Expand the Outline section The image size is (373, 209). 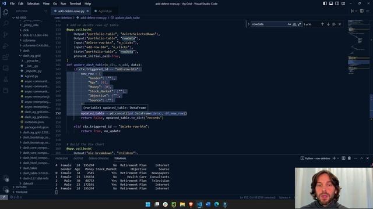pos(21,187)
